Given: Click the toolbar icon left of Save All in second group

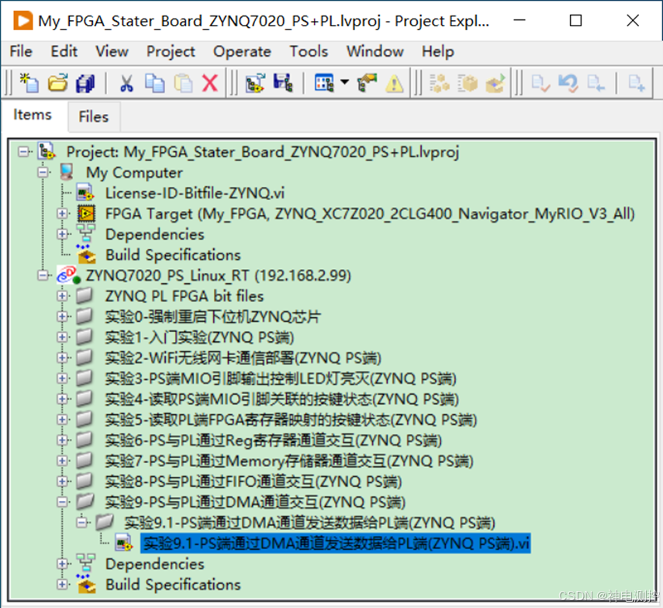Looking at the screenshot, I should [x=255, y=83].
